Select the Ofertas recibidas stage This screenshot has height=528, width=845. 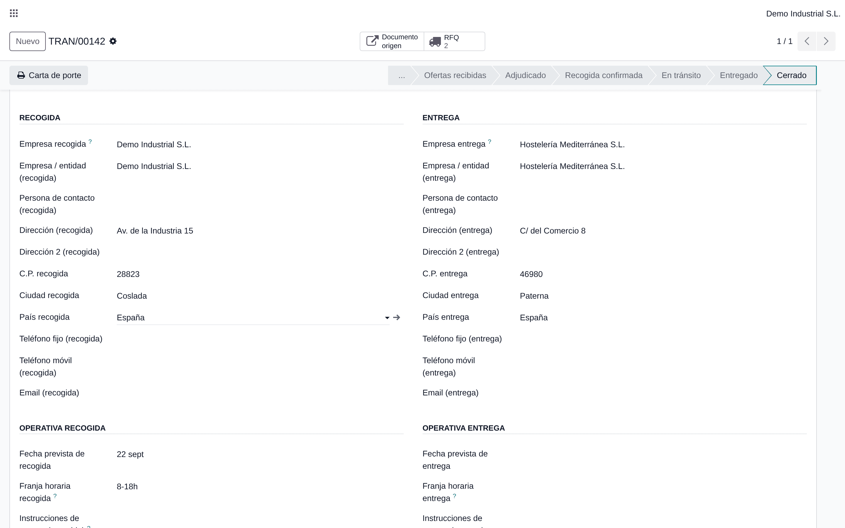coord(455,75)
